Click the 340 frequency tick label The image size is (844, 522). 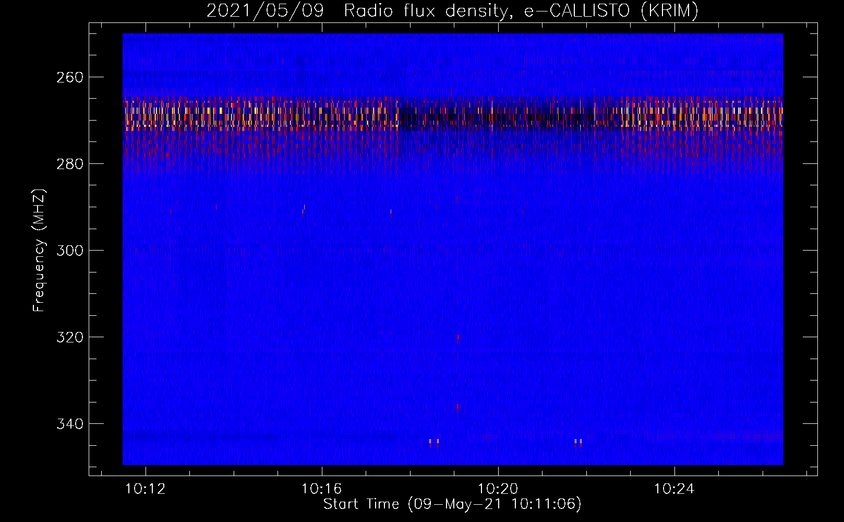(x=69, y=424)
